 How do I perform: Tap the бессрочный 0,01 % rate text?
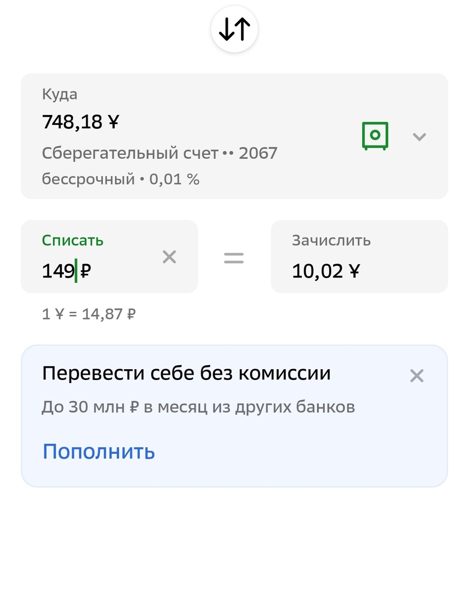121,179
